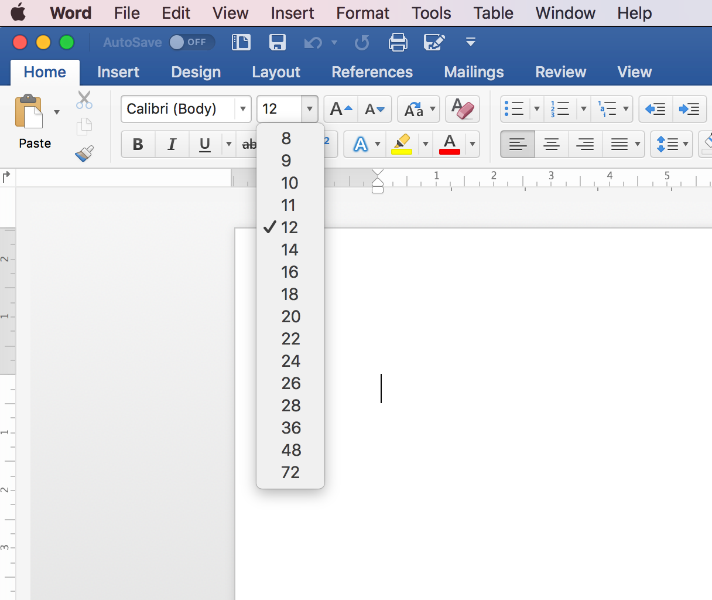Image resolution: width=712 pixels, height=600 pixels.
Task: Justify the paragraph text
Action: (619, 144)
